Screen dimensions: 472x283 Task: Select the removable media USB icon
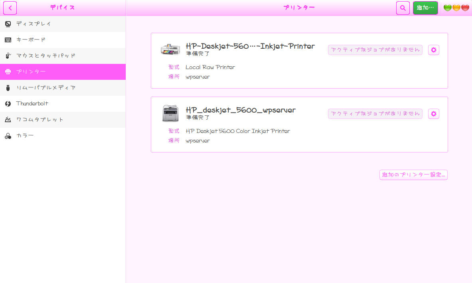click(8, 87)
